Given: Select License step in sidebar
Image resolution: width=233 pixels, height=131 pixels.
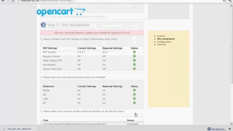Looking at the screenshot, I should click(161, 36).
